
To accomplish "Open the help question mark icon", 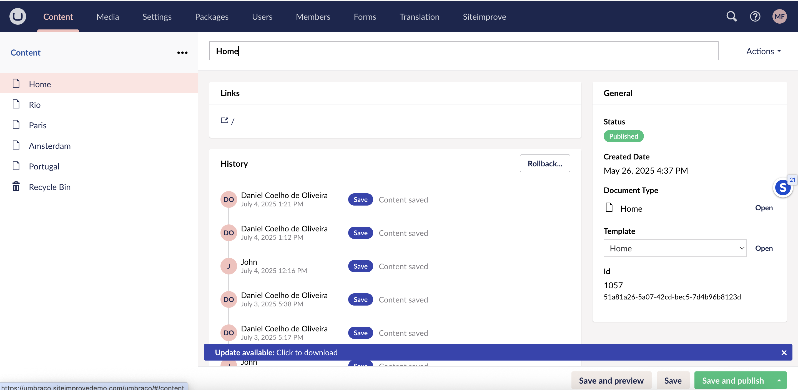I will click(x=755, y=16).
